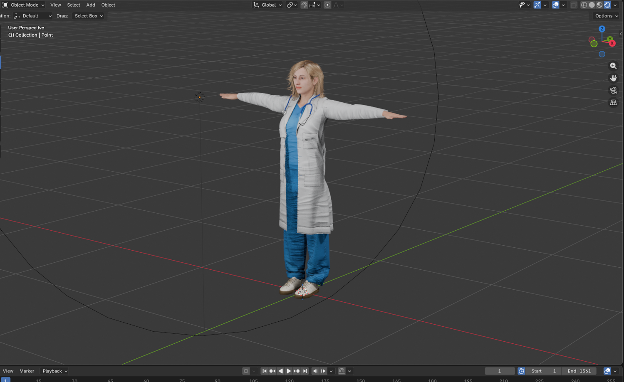The image size is (624, 382).
Task: Click the current frame number field
Action: [x=500, y=371]
